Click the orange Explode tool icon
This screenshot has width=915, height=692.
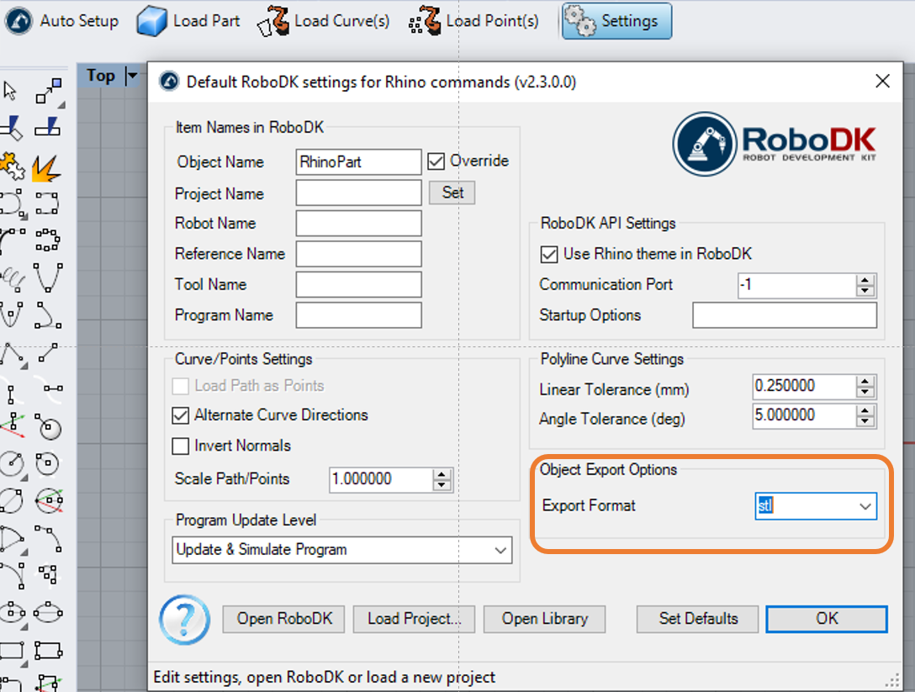point(45,167)
